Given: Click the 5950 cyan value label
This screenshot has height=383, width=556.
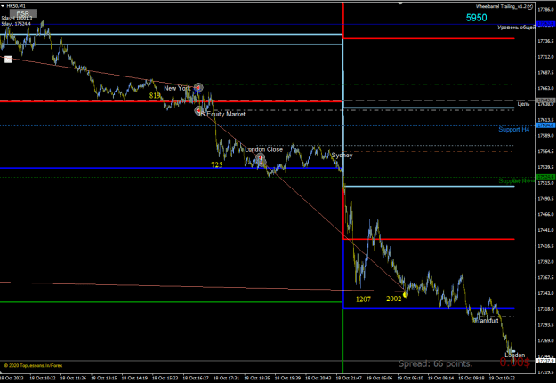Looking at the screenshot, I should pos(476,18).
